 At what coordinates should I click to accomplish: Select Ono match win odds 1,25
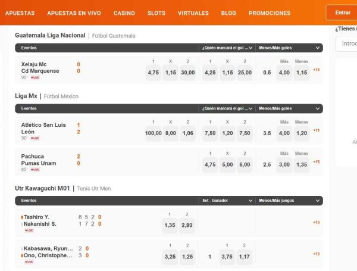pyautogui.click(x=187, y=257)
